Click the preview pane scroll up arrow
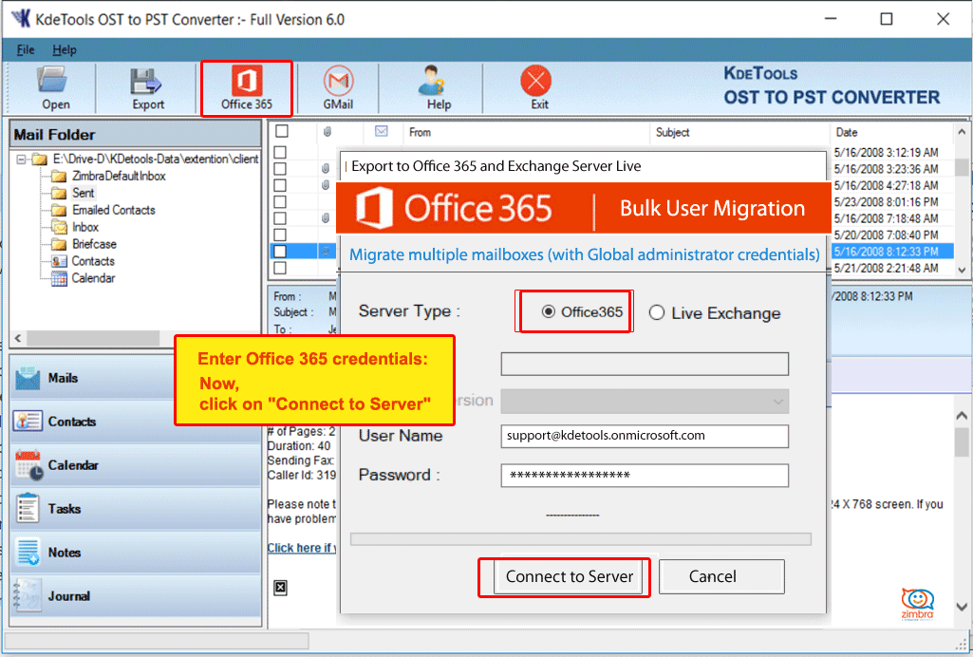 click(x=962, y=415)
